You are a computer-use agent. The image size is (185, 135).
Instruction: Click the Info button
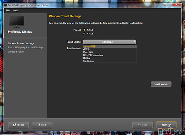[x=42, y=125]
